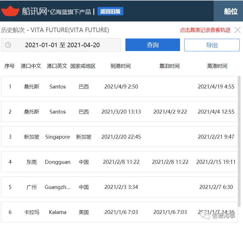Click the red 点击靠港记录查看轨迹 hint
This screenshot has width=243, height=226.
click(205, 30)
